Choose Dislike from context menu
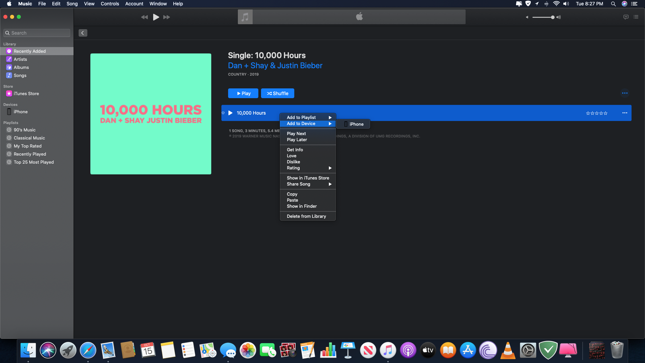Screen dimensions: 645x363 (308, 162)
